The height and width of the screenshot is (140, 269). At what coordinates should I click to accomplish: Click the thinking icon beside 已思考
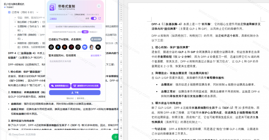tap(9, 12)
